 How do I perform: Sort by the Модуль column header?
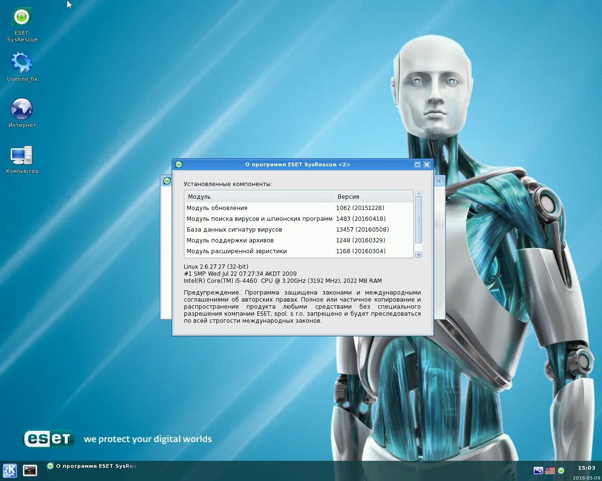coord(259,197)
